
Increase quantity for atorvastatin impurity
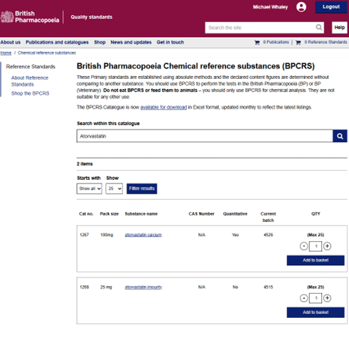pyautogui.click(x=327, y=298)
